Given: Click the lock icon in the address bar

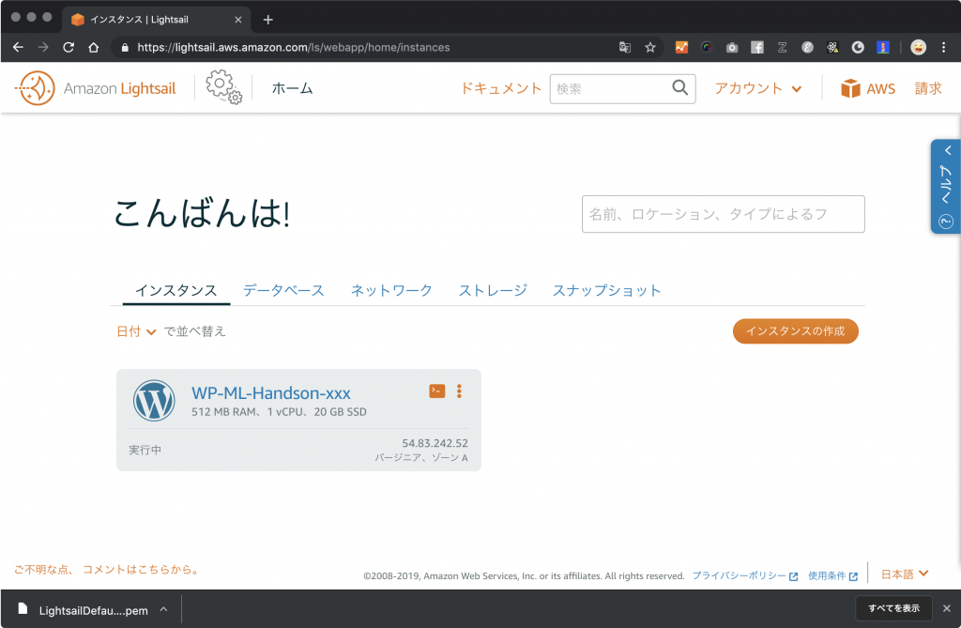Looking at the screenshot, I should click(125, 47).
